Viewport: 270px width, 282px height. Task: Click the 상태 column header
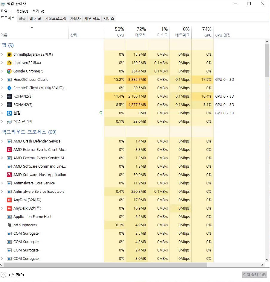point(86,32)
